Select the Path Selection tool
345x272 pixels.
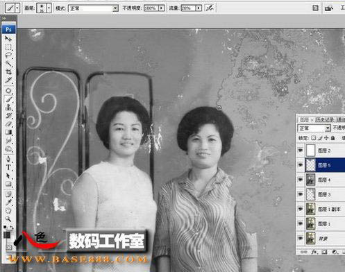pos(8,176)
